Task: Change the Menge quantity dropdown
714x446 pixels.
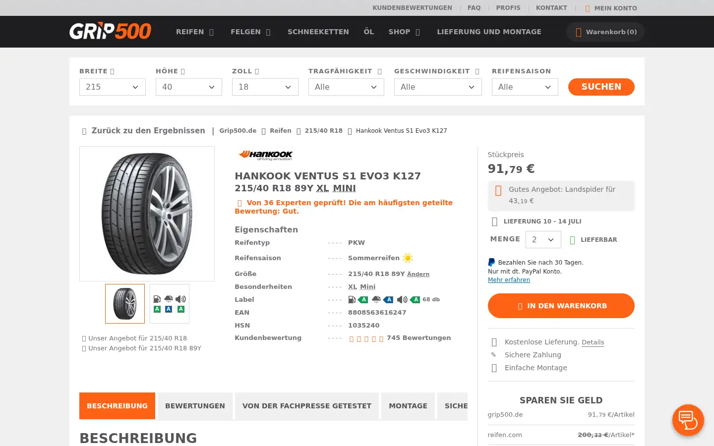Action: (x=543, y=239)
